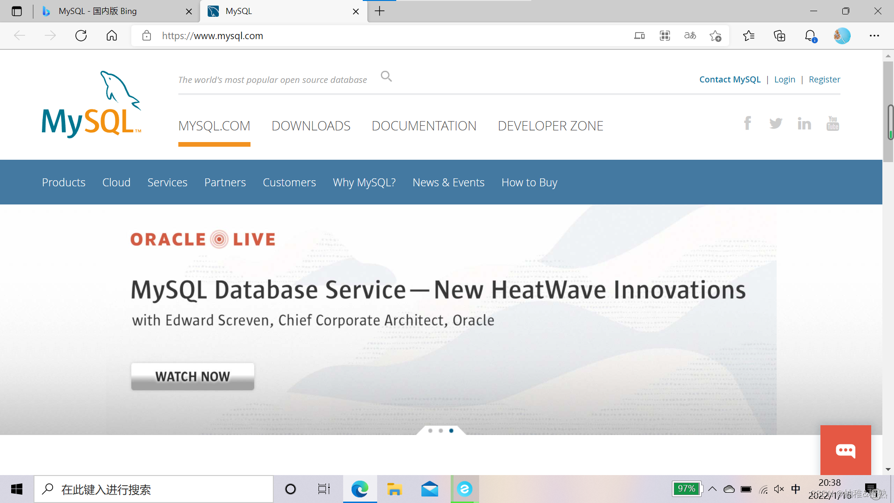Image resolution: width=894 pixels, height=503 pixels.
Task: Show hidden system tray icons
Action: click(712, 489)
